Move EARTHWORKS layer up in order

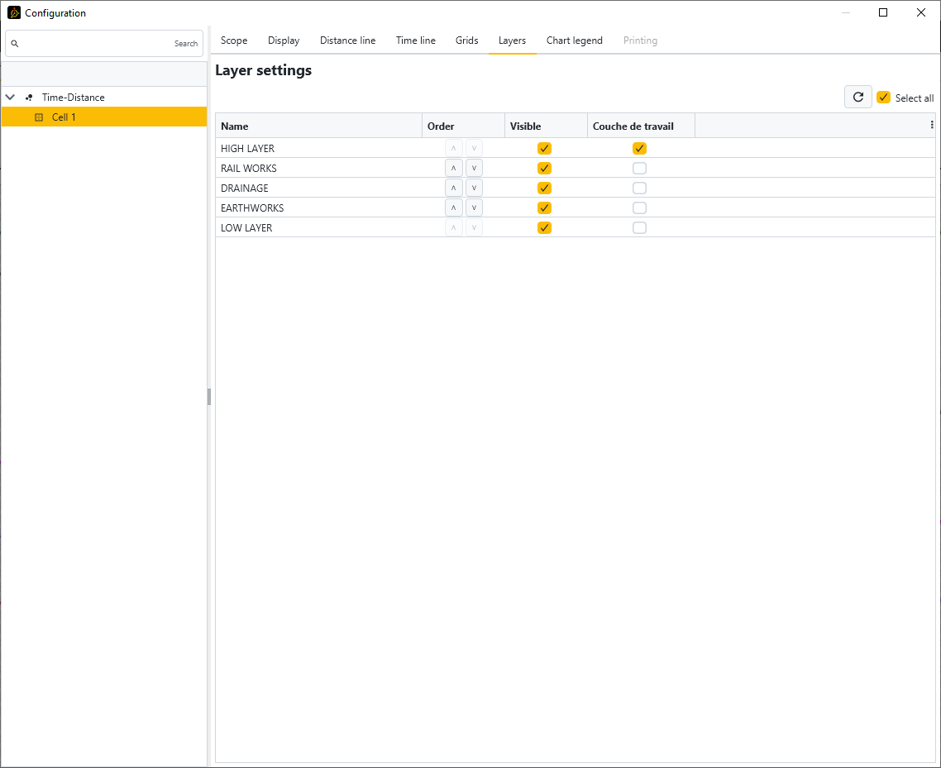click(x=453, y=208)
